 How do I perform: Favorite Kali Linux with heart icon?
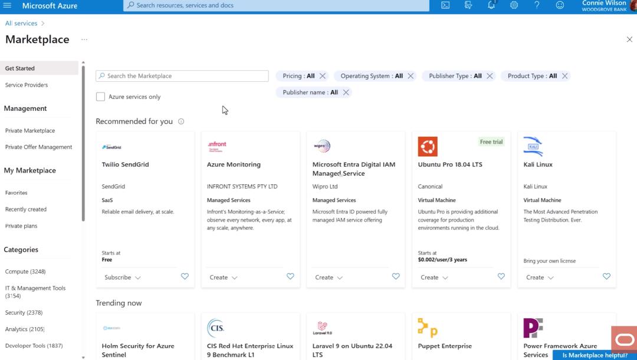tap(606, 276)
